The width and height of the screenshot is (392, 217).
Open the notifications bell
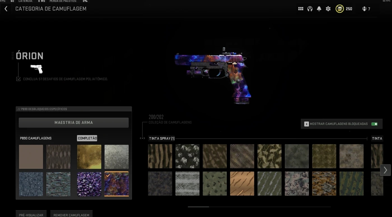[319, 9]
